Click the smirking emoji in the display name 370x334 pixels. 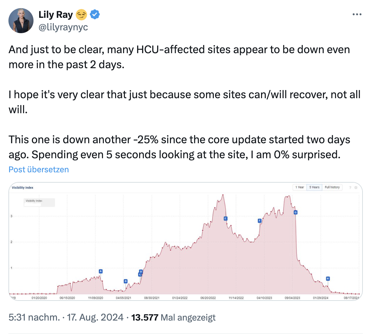click(81, 14)
